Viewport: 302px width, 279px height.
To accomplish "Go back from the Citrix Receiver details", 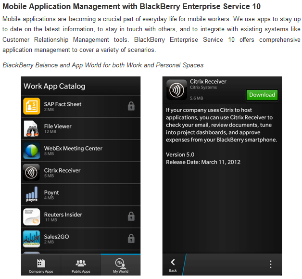I will pos(173,265).
